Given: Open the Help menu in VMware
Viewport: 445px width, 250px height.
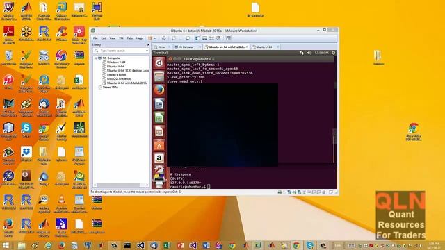Looking at the screenshot, I should click(x=139, y=38).
